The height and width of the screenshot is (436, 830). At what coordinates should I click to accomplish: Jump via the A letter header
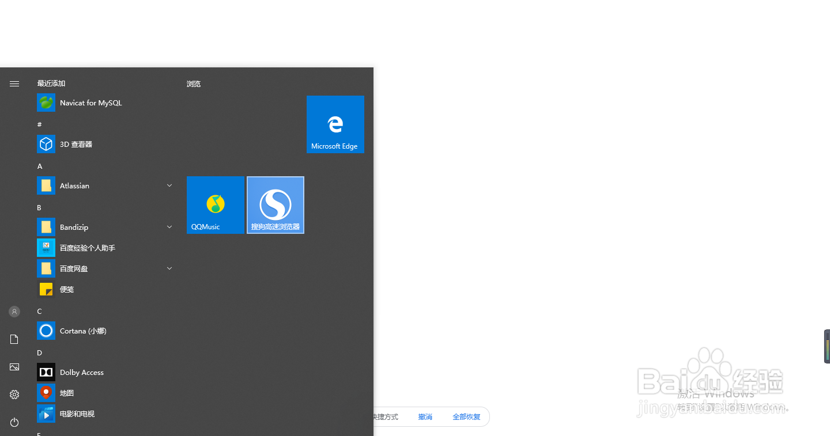tap(40, 166)
